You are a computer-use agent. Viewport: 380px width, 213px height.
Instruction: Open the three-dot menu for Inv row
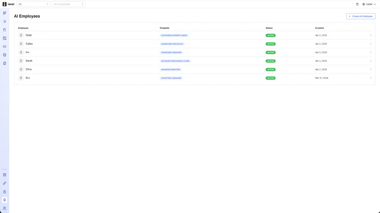[370, 52]
